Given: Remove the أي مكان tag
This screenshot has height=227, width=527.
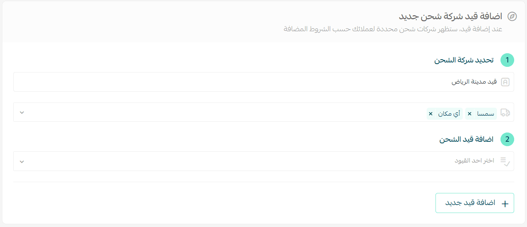Looking at the screenshot, I should (431, 114).
